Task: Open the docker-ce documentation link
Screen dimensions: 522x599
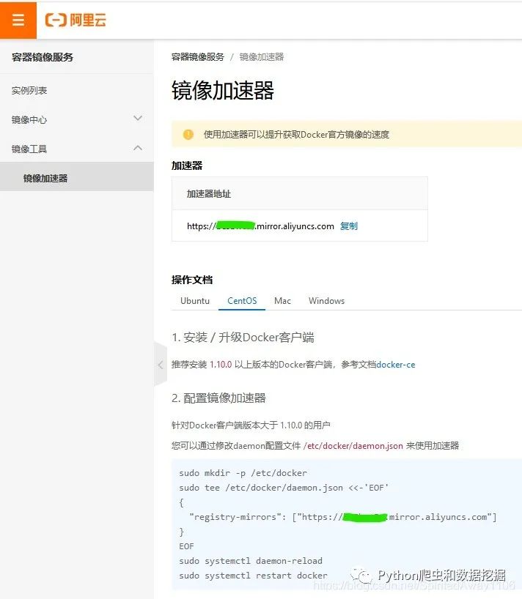Action: pos(396,365)
